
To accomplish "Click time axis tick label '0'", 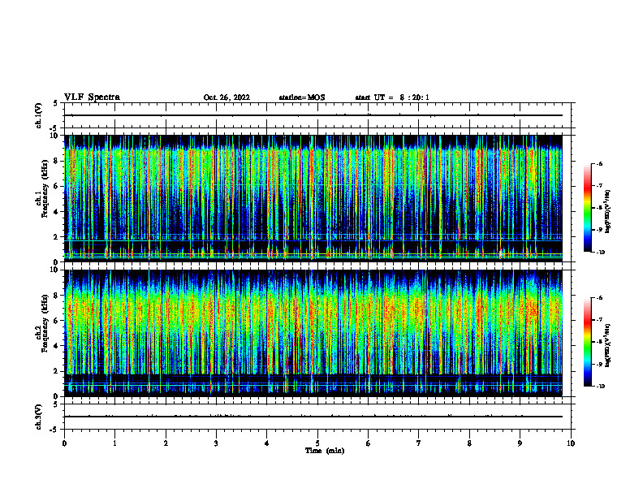I will 64,443.
